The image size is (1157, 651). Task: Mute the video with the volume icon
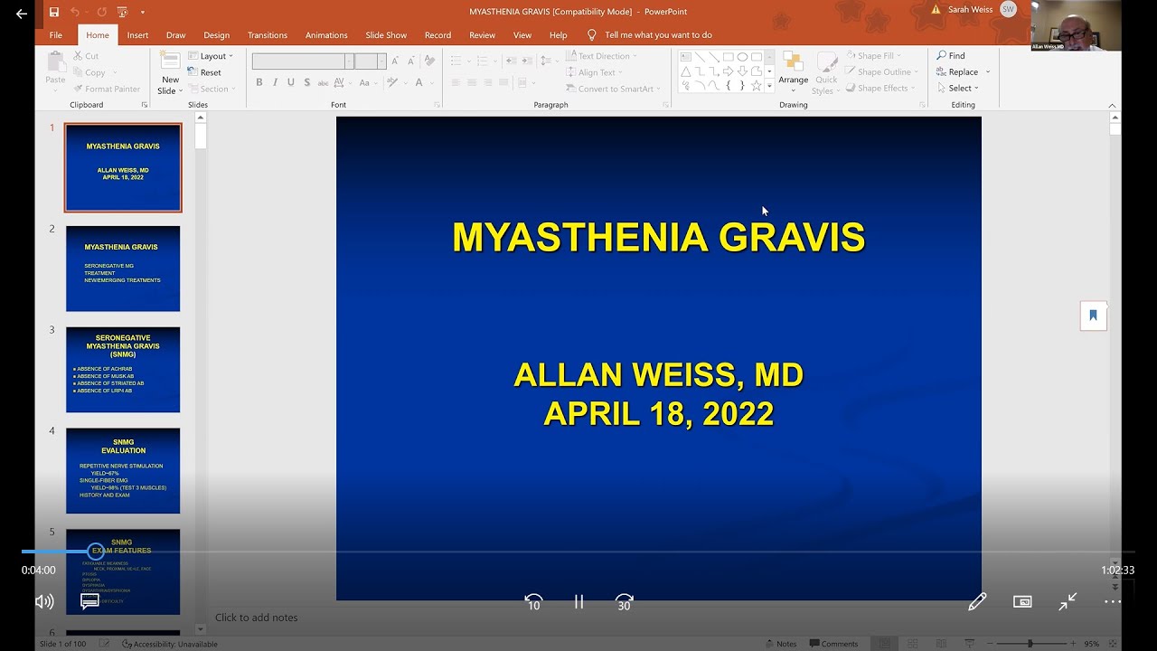tap(44, 601)
